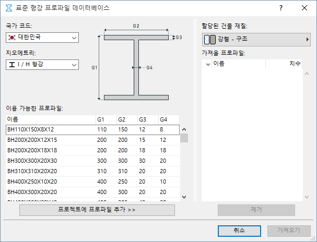Select profile row BH200X200X18X18

pyautogui.click(x=92, y=151)
